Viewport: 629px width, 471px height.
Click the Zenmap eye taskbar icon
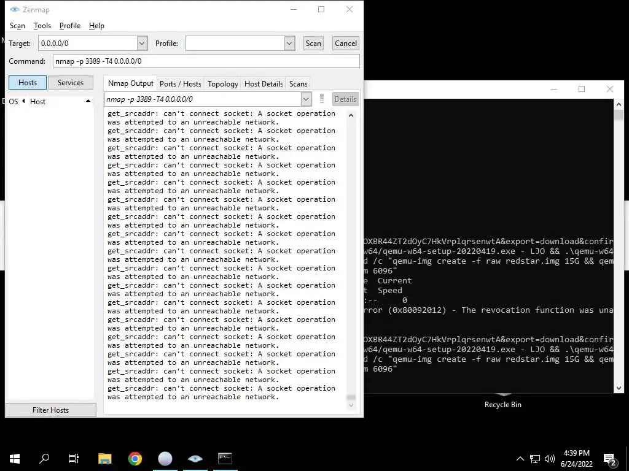pos(195,458)
